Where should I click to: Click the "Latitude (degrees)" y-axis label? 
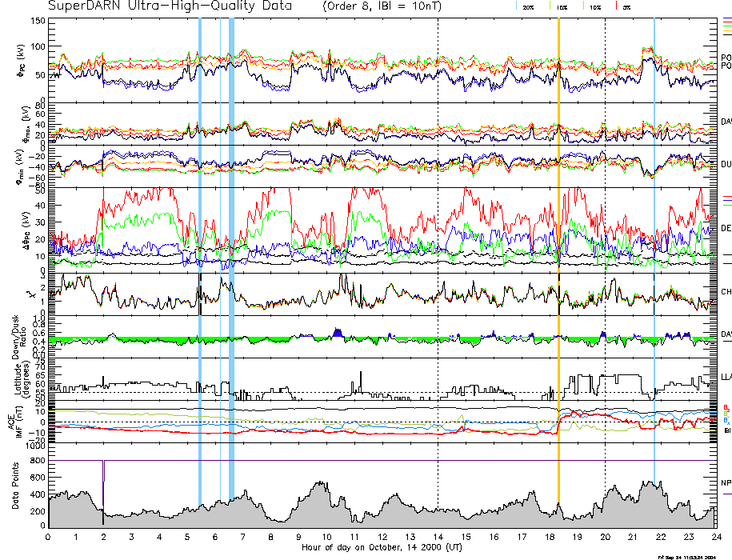point(21,379)
